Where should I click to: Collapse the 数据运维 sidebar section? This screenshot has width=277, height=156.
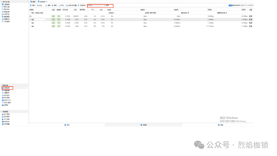pyautogui.click(x=1, y=85)
